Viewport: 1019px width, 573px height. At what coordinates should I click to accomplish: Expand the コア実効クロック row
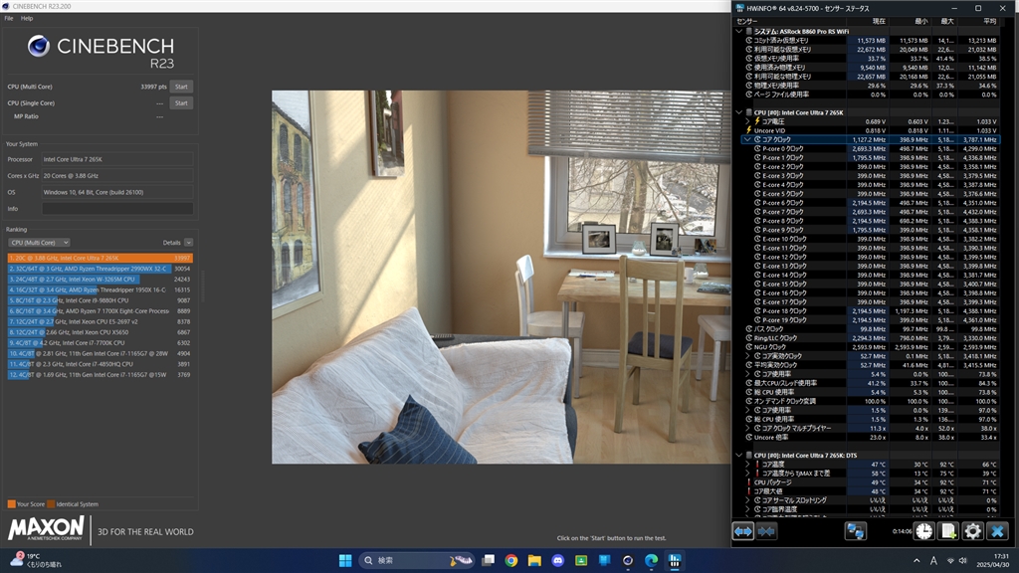(x=748, y=356)
